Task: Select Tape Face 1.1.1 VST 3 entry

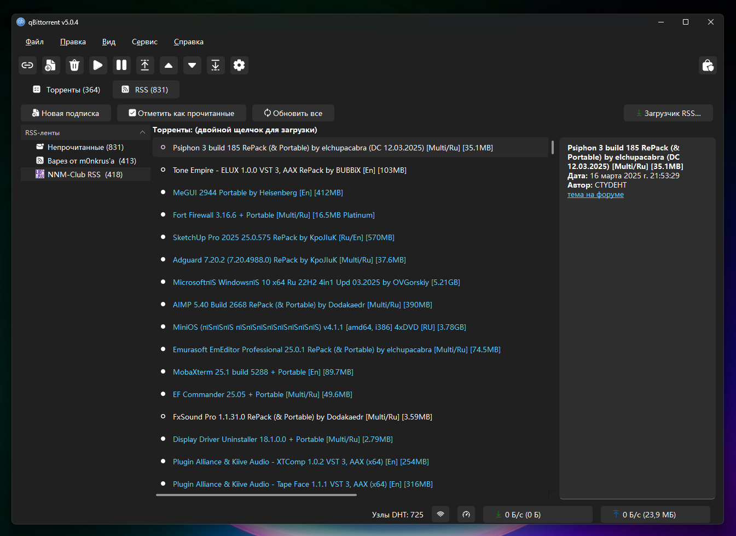Action: click(350, 484)
